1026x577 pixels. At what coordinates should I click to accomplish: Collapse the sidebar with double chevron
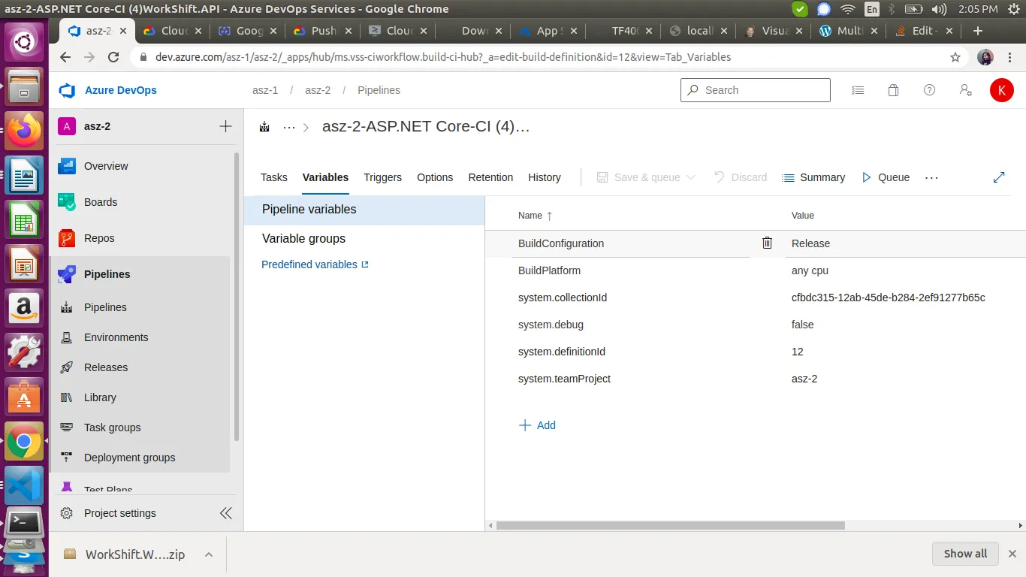pyautogui.click(x=225, y=513)
